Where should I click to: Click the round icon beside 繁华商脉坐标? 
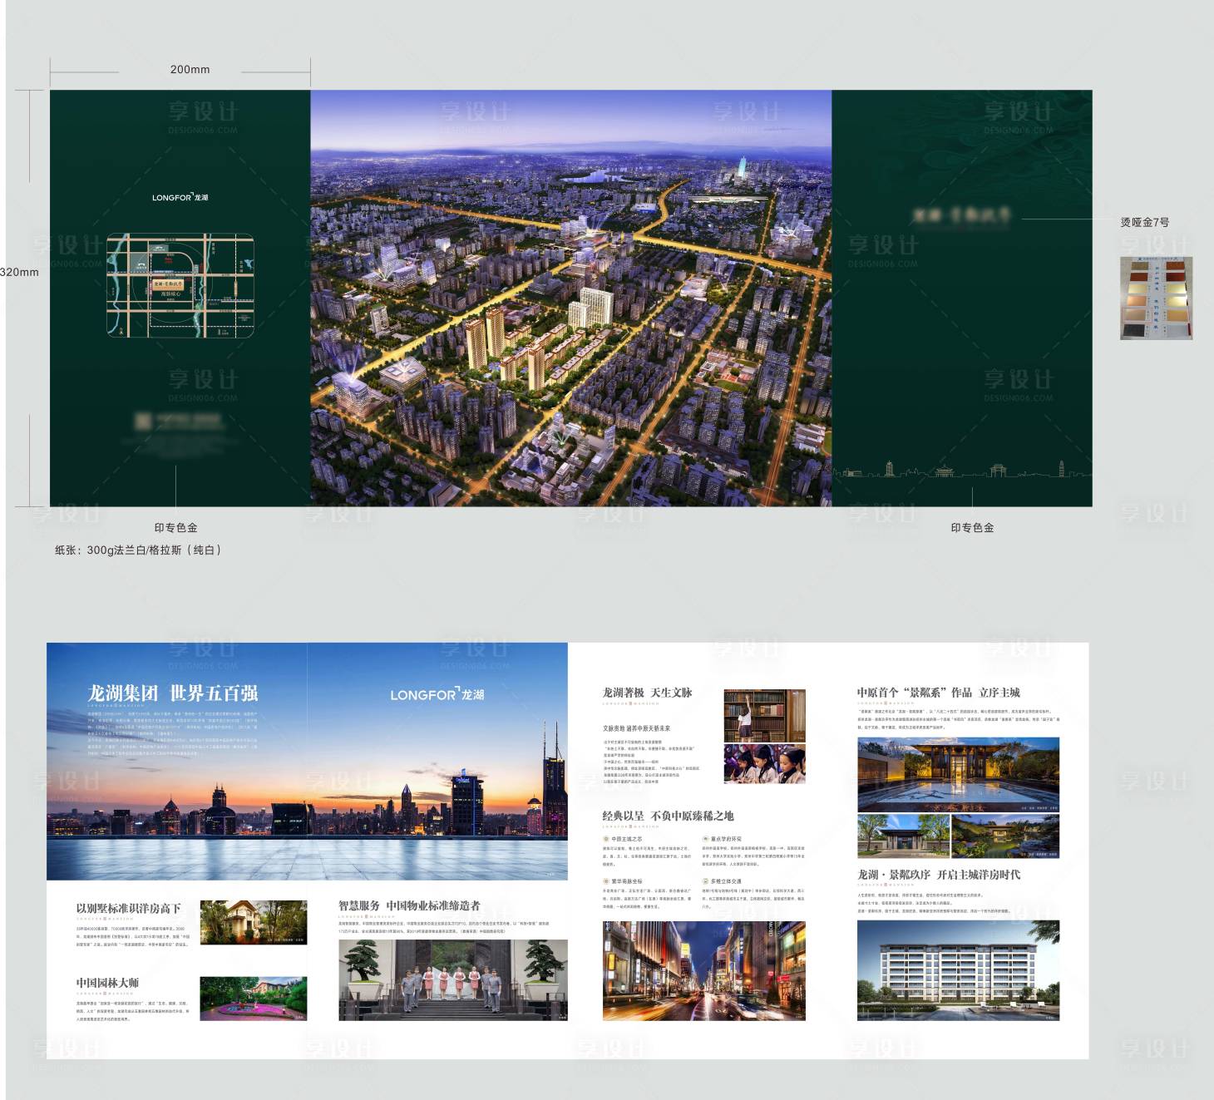click(x=606, y=881)
